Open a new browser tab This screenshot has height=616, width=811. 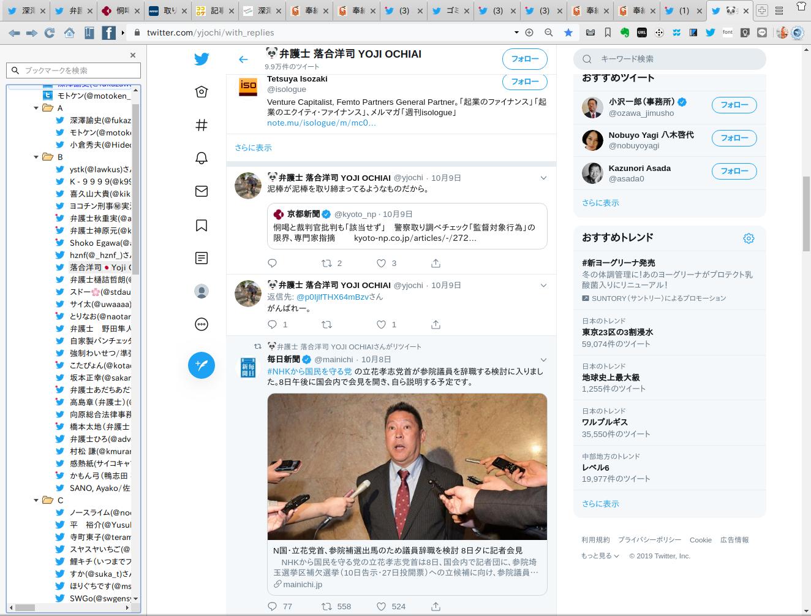point(762,10)
